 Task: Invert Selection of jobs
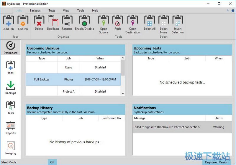178,24
